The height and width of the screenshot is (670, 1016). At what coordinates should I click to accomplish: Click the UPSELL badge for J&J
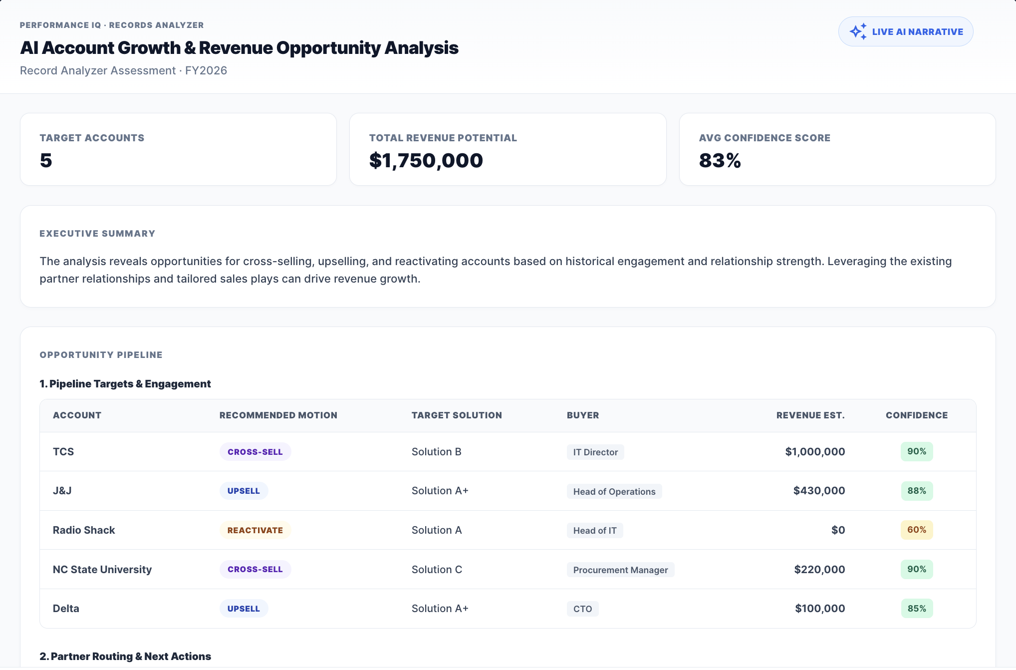pyautogui.click(x=244, y=491)
